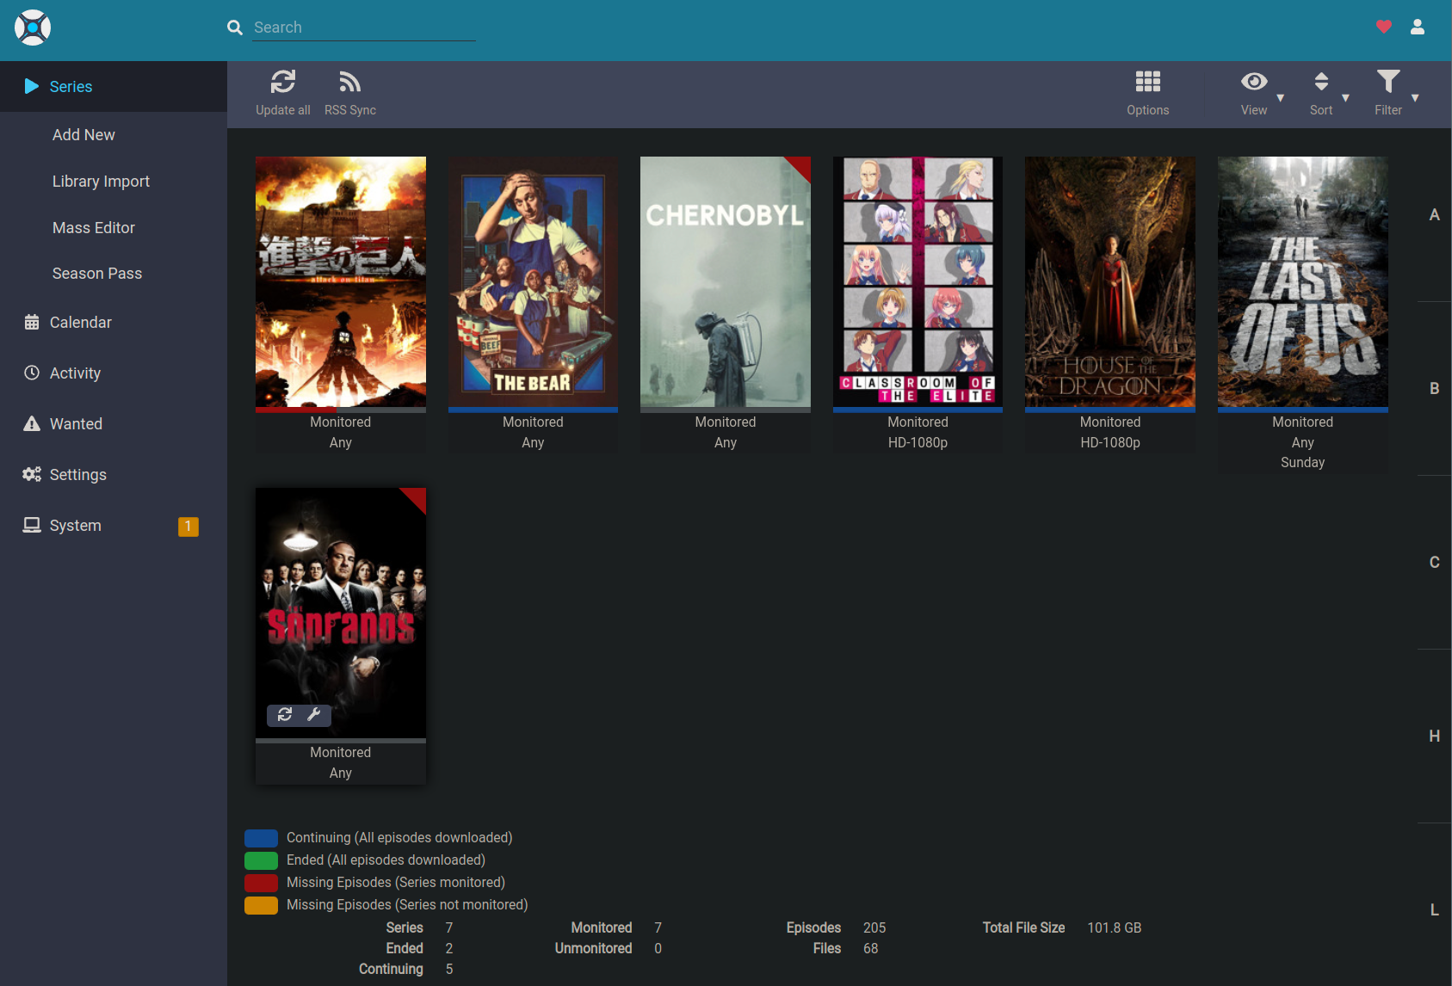Open the Chernobyl series poster
1452x986 pixels.
pyautogui.click(x=726, y=281)
